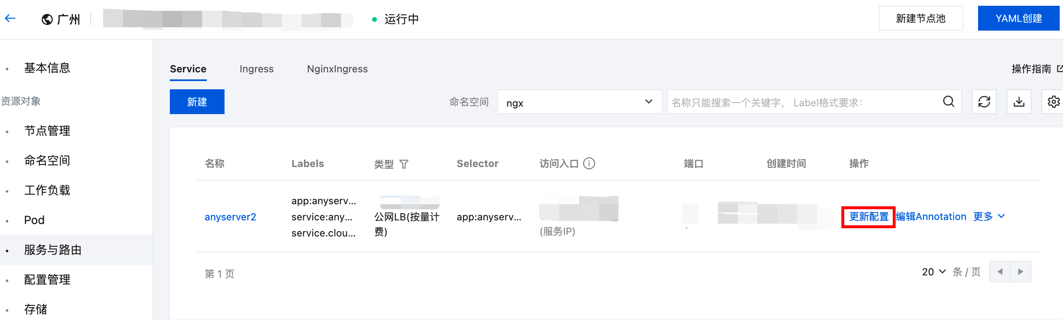Image resolution: width=1063 pixels, height=320 pixels.
Task: Open the settings gear icon
Action: [x=1053, y=102]
